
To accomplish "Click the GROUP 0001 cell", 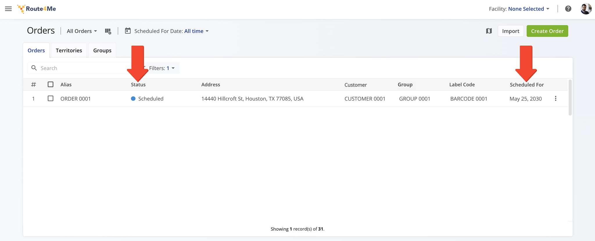I will point(415,99).
